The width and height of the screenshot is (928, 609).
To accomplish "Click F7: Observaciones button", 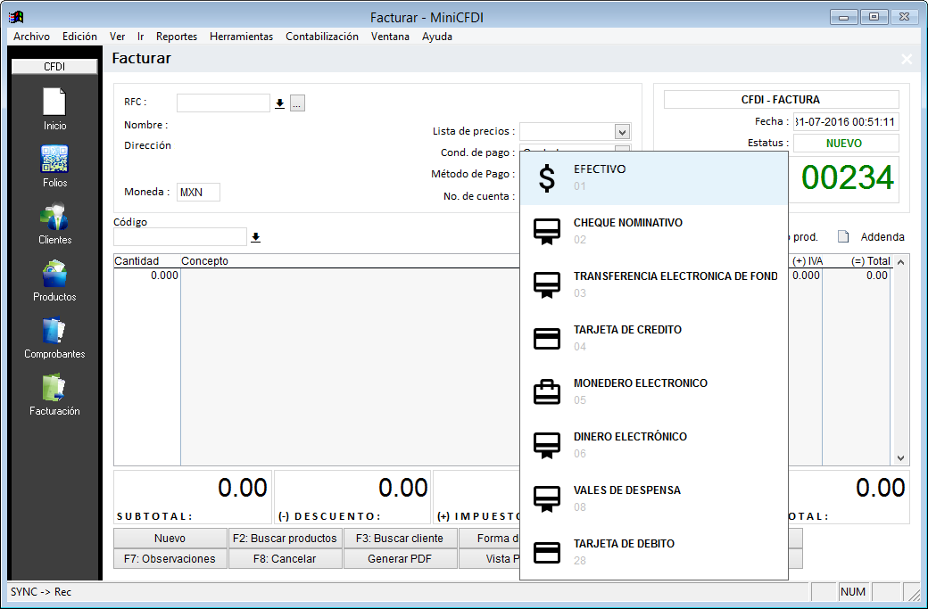I will [170, 559].
